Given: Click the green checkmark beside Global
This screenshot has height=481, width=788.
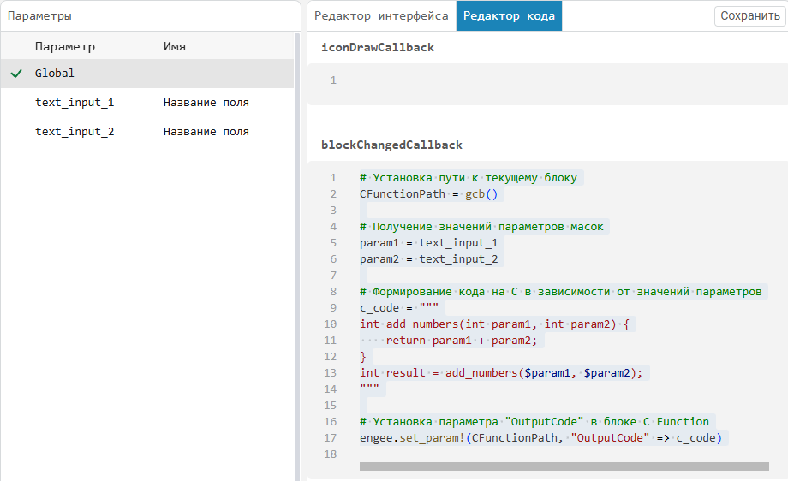Looking at the screenshot, I should [16, 74].
